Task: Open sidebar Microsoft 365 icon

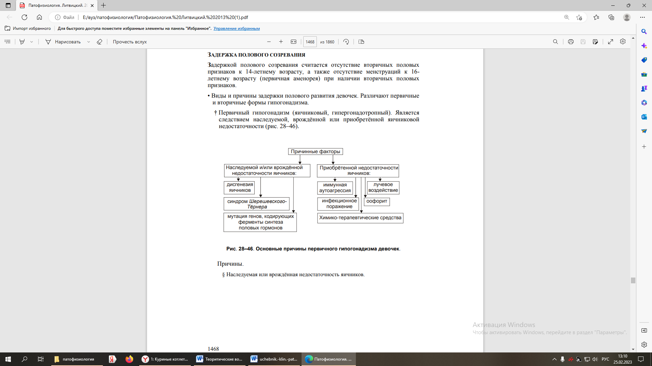Action: click(x=644, y=103)
